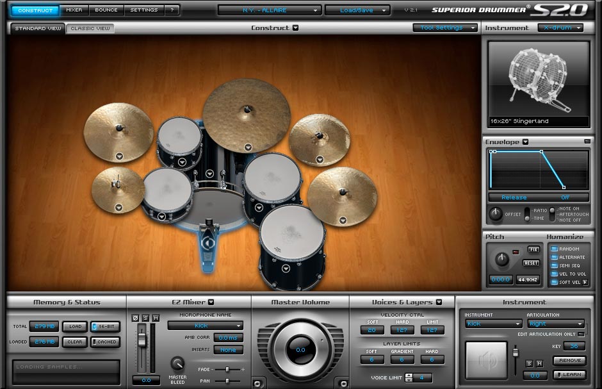Click the Envelope Release bar
The height and width of the screenshot is (389, 602).
point(538,197)
